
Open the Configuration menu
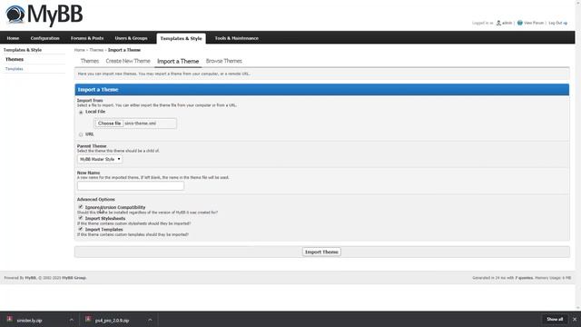coord(44,38)
